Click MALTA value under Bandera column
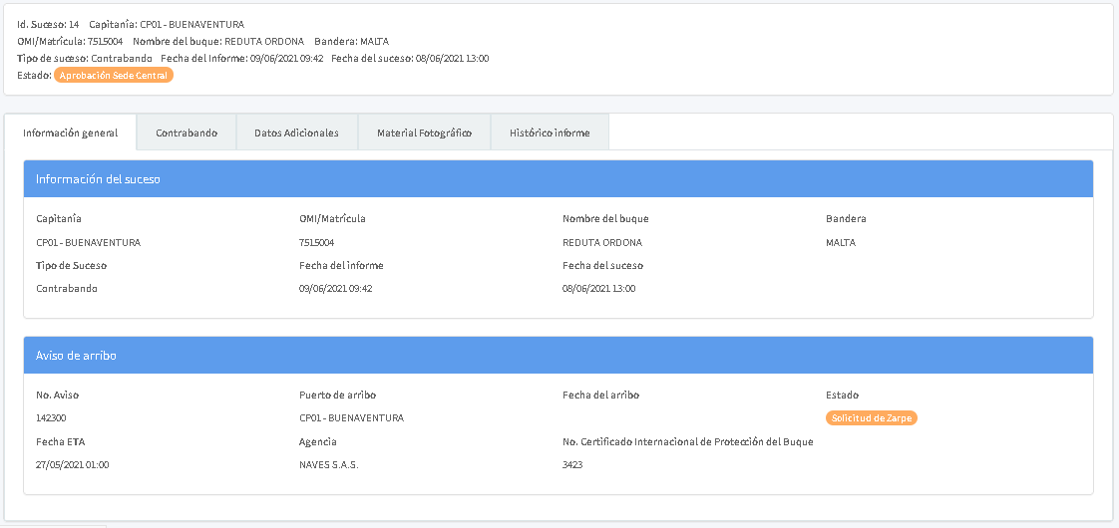Image resolution: width=1119 pixels, height=528 pixels. pos(841,242)
